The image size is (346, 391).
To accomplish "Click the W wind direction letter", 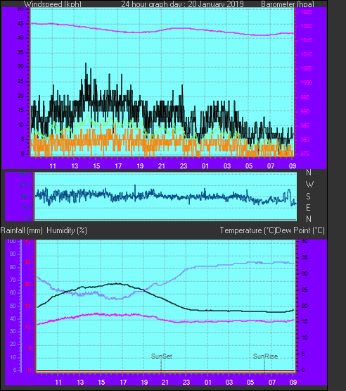I will 309,185.
